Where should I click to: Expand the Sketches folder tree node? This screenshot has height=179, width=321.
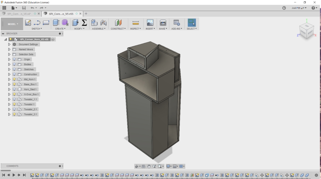[9, 69]
